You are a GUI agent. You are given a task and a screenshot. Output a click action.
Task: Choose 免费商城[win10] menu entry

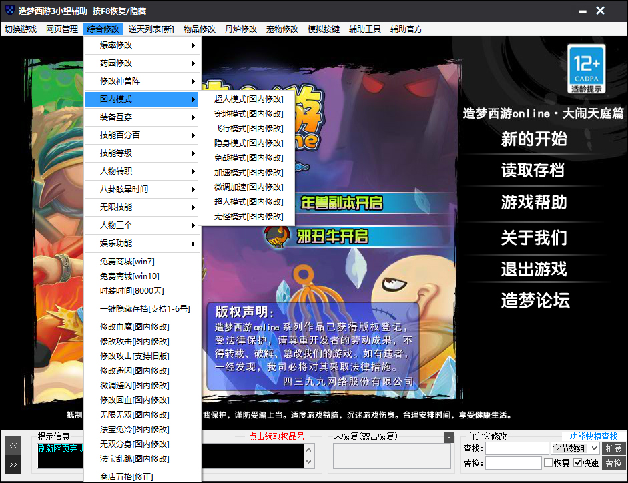[142, 276]
